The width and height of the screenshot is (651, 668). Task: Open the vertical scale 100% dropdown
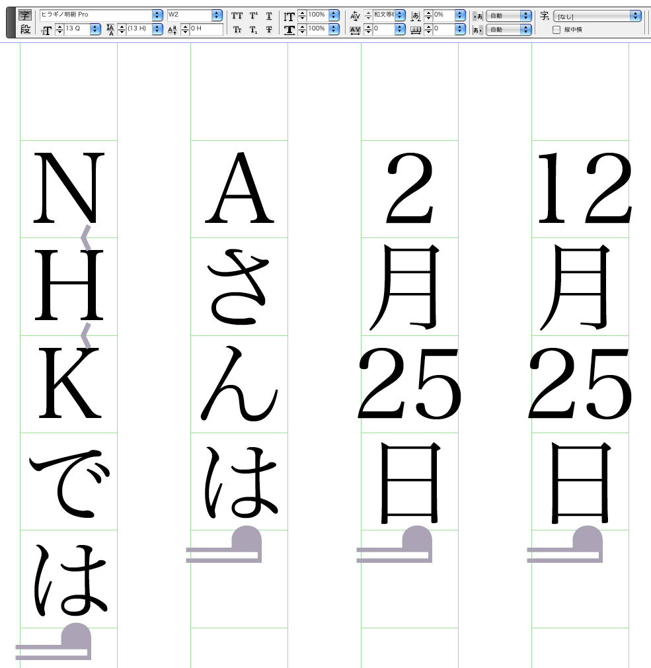coord(334,15)
